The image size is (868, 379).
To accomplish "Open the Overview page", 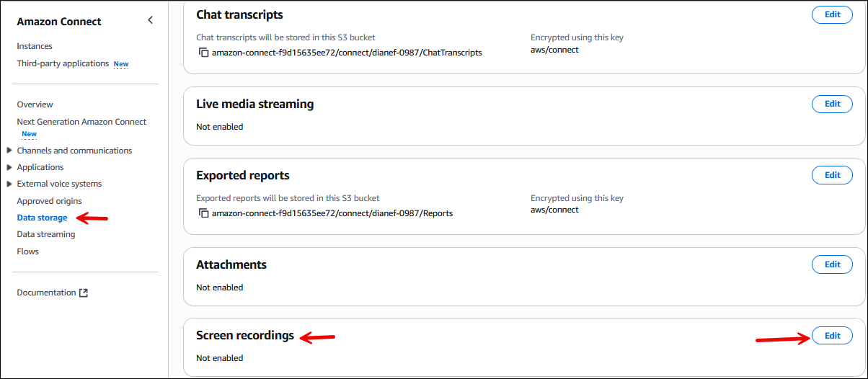I will pos(35,104).
